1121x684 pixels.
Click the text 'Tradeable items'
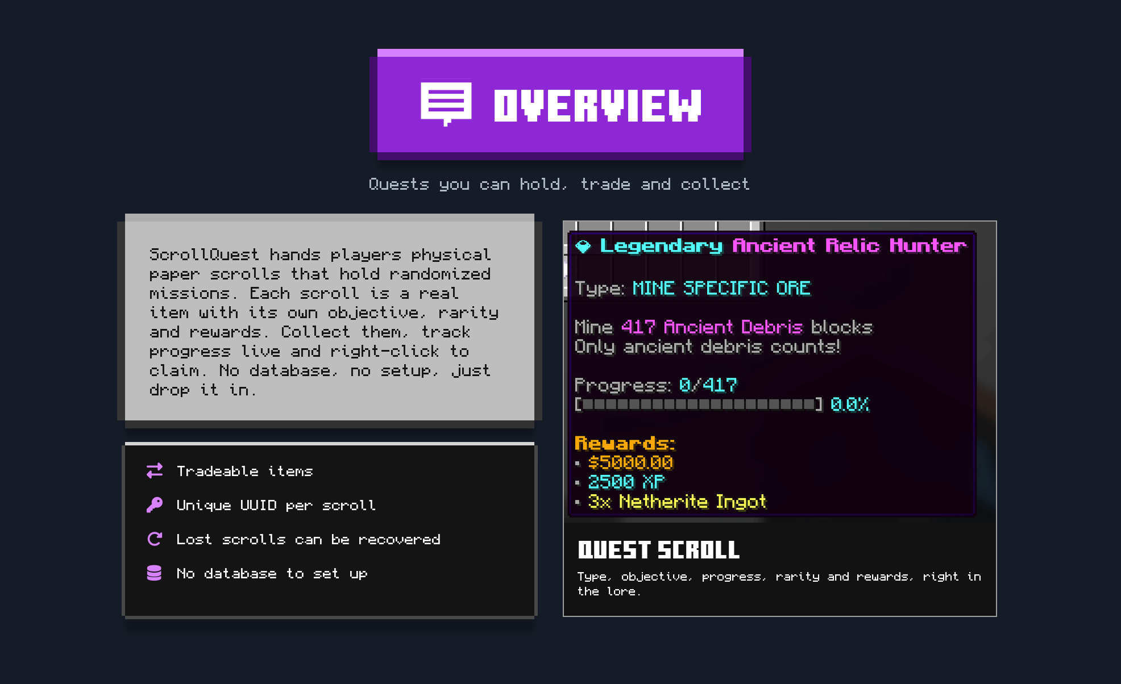pos(245,471)
